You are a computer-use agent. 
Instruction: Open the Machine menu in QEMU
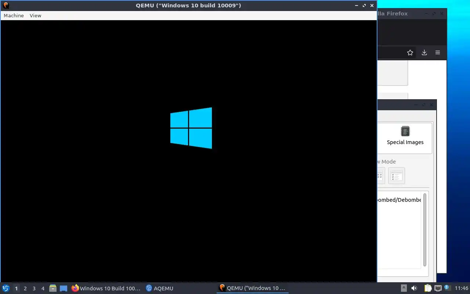click(x=14, y=15)
